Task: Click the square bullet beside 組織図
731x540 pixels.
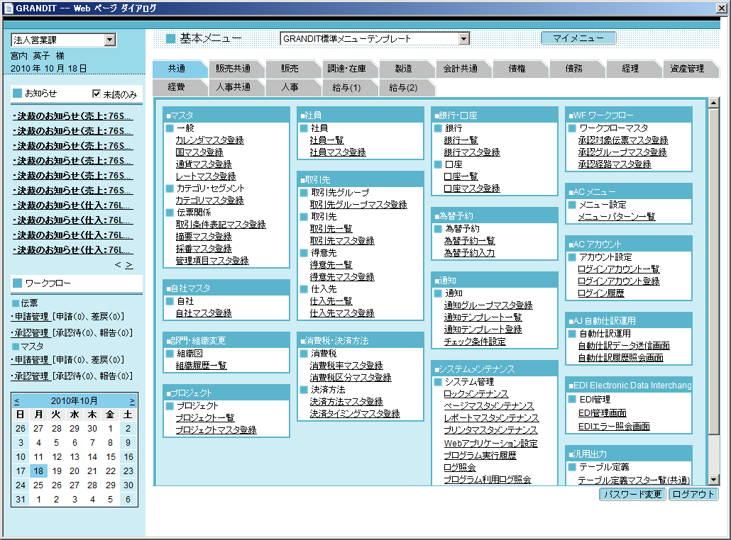Action: (x=170, y=354)
